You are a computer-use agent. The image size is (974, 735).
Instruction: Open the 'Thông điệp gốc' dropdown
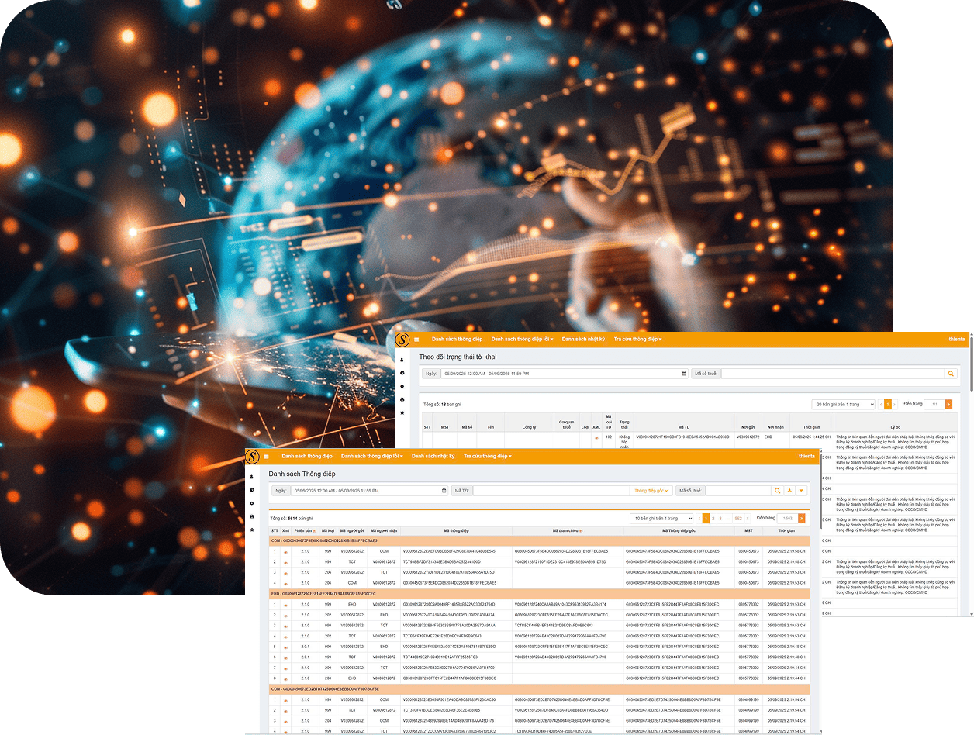[651, 491]
